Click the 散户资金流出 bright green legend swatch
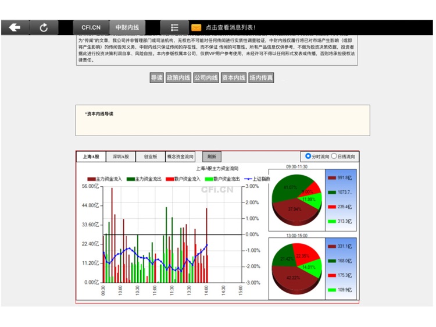Screen dimensions: 436x327 coord(209,179)
